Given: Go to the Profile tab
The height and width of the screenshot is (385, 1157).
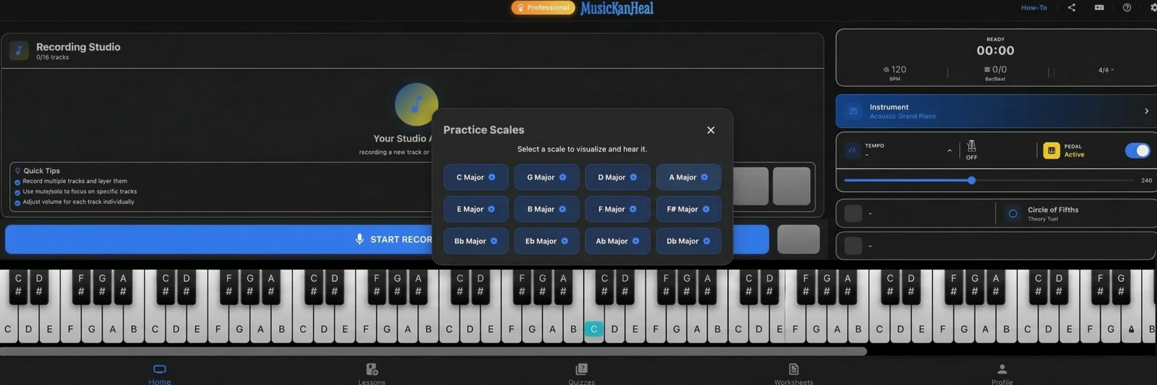Looking at the screenshot, I should click(1002, 373).
